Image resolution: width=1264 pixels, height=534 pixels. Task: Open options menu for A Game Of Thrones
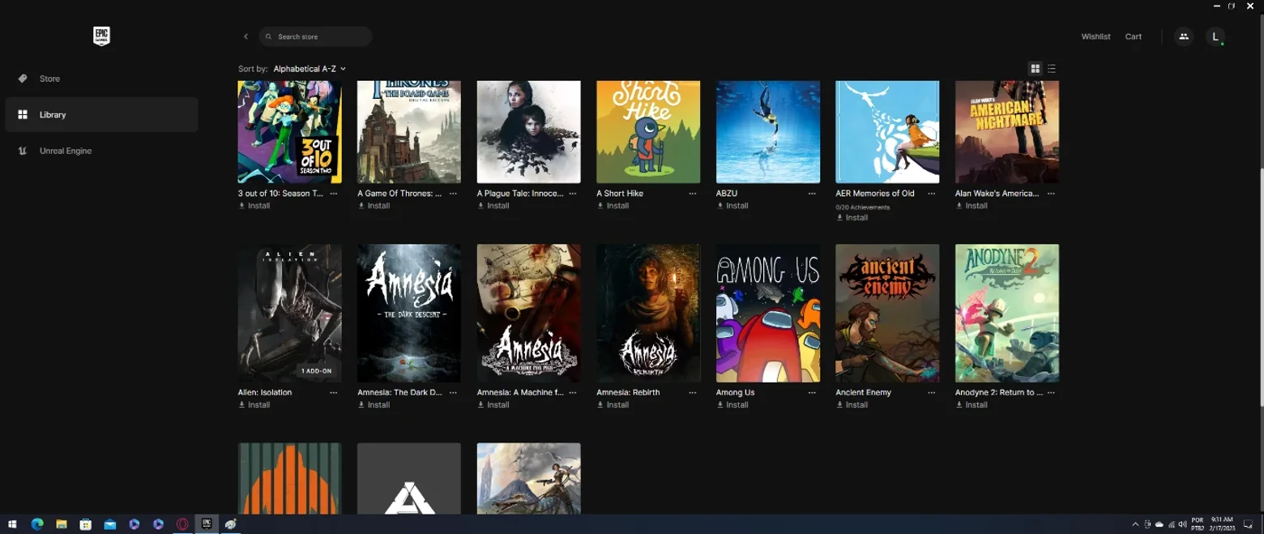[454, 194]
